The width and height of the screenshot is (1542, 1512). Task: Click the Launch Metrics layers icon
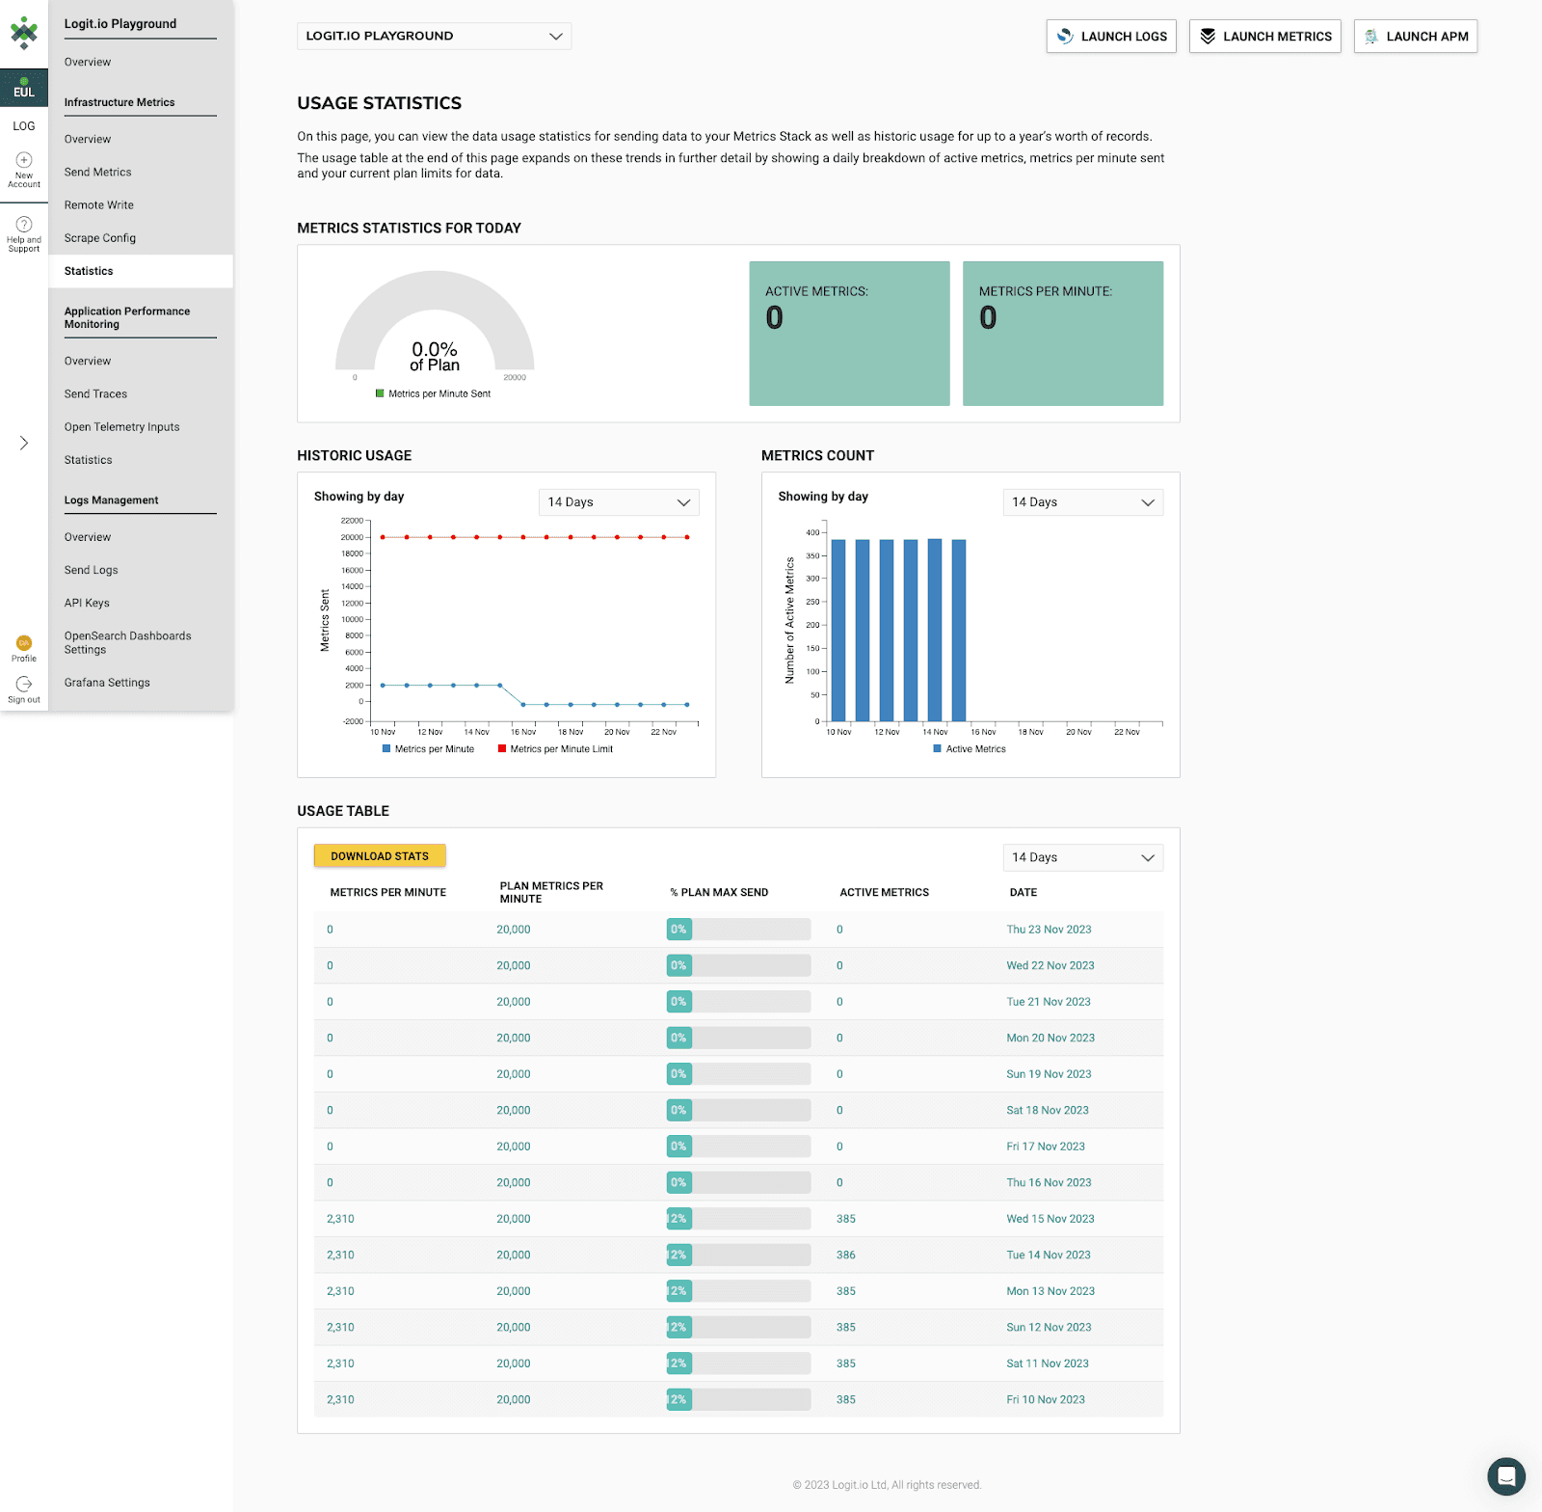(1208, 36)
